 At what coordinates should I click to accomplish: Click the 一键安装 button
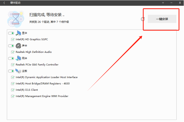click(162, 19)
